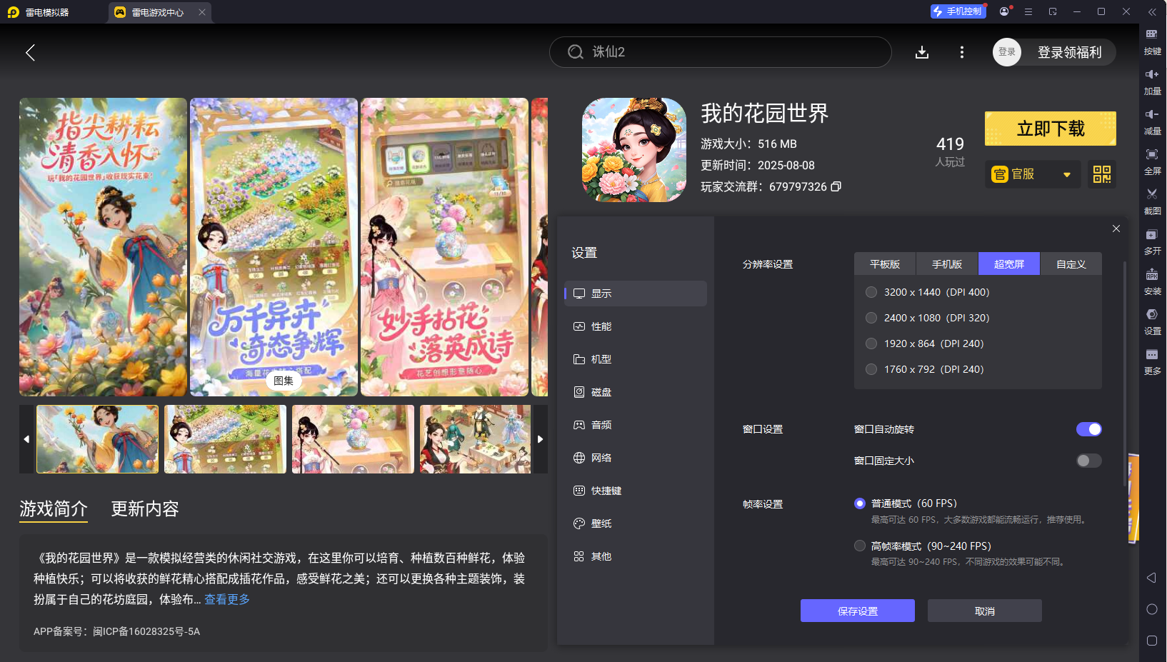Toggle fullscreen (全屏) from sidebar
1167x662 pixels.
(1152, 161)
